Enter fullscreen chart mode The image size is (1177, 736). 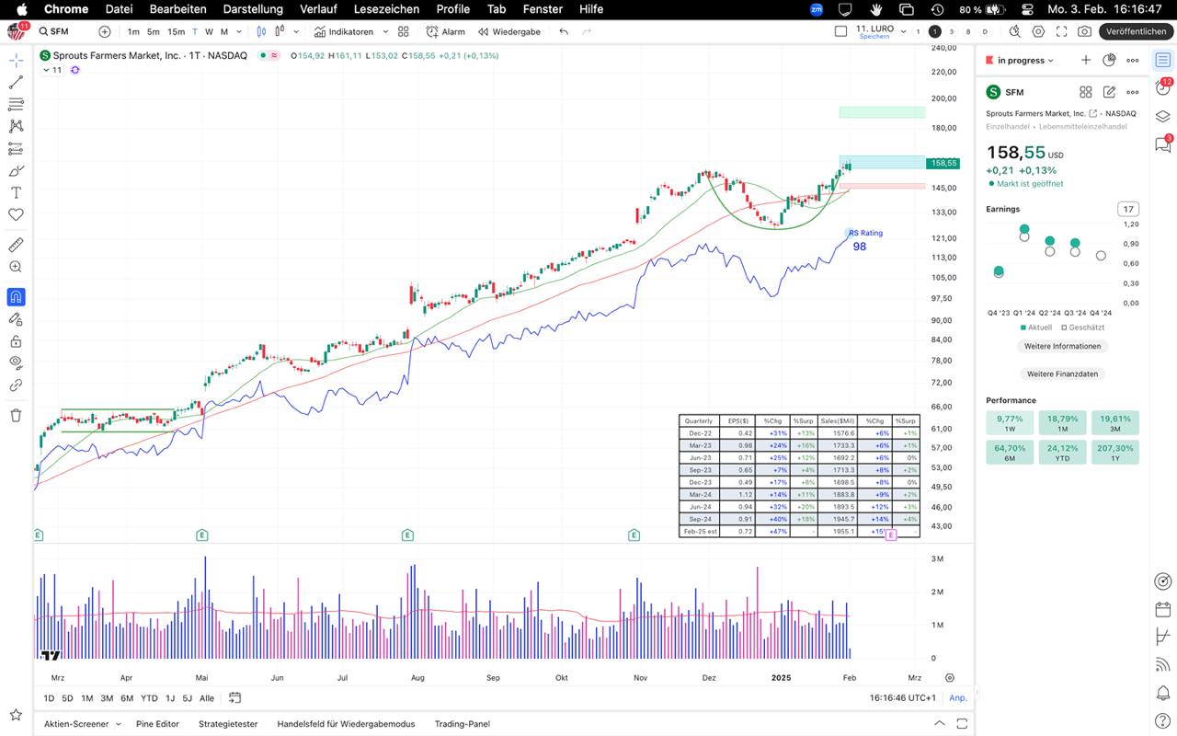(x=1061, y=31)
